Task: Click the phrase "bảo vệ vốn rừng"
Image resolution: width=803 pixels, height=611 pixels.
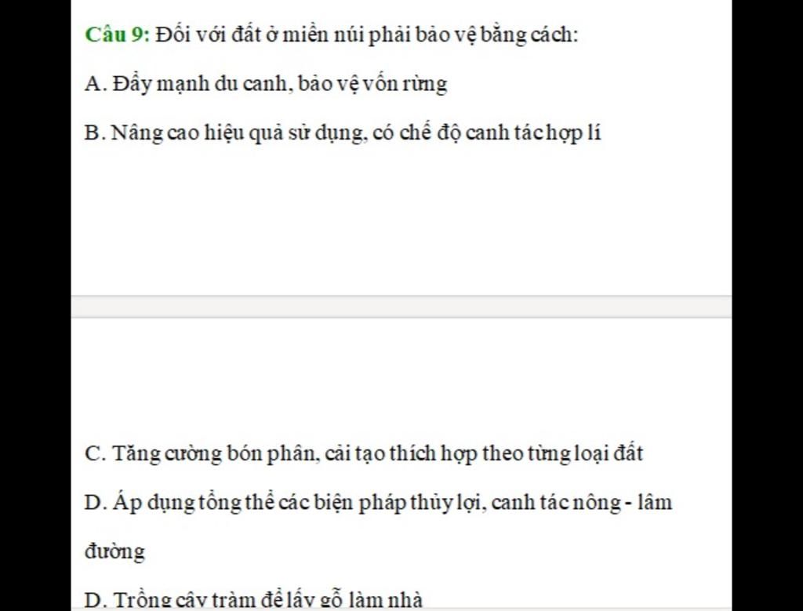Action: click(x=372, y=83)
